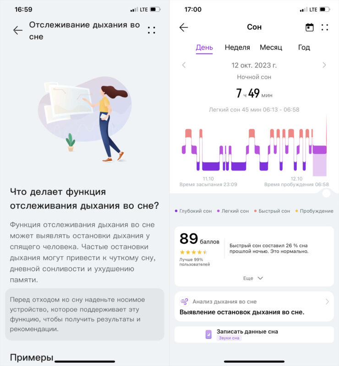This screenshot has width=339, height=366.
Task: Select the Год tab
Action: point(304,48)
